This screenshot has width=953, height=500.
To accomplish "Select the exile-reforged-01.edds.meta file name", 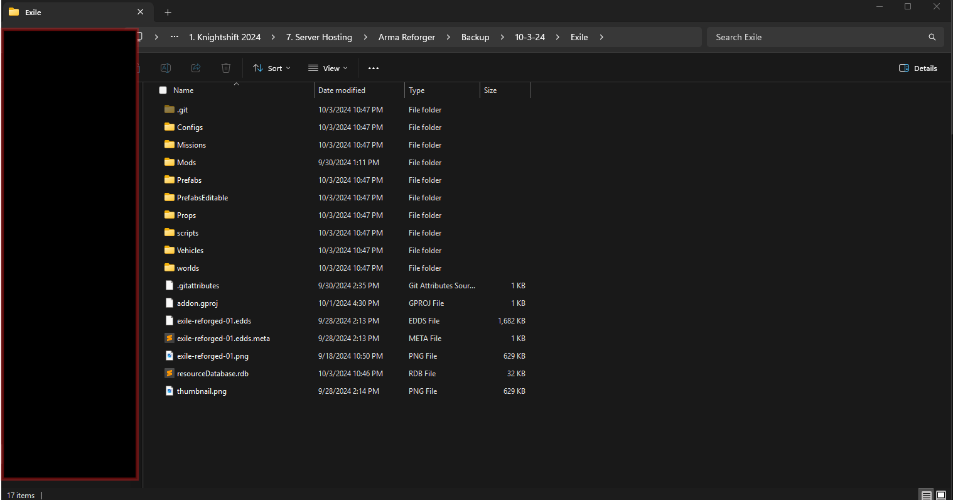I will [x=223, y=338].
